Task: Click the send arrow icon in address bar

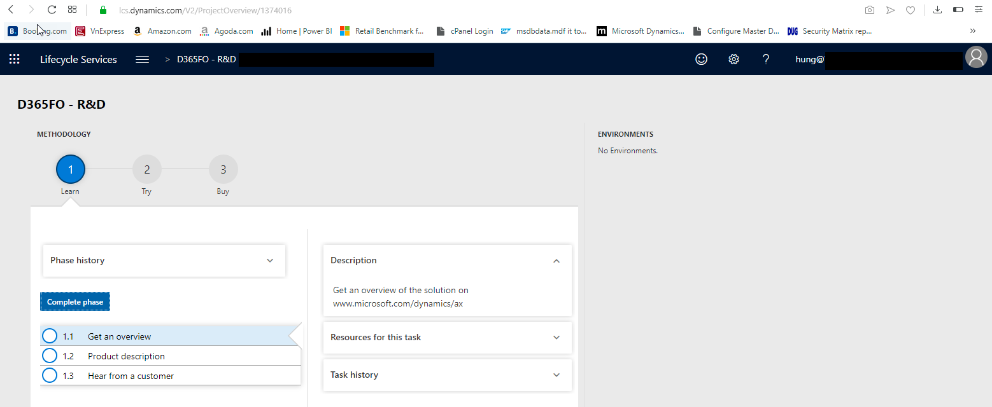Action: pos(890,10)
